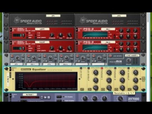
Task: Click microMIX channel 2 Pan knob
Action: tap(39, 56)
